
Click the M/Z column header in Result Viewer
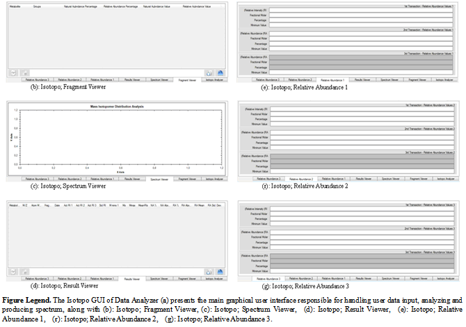click(x=24, y=206)
